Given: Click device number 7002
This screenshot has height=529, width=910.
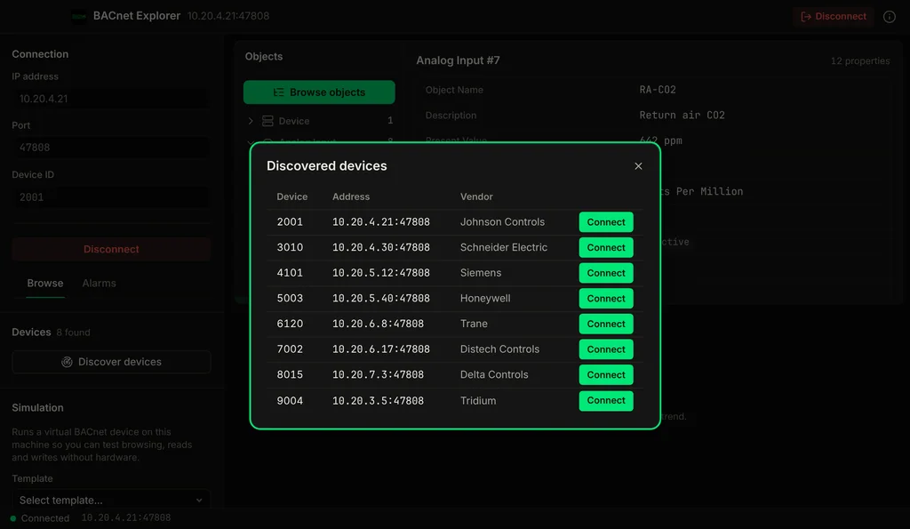Looking at the screenshot, I should [x=290, y=349].
